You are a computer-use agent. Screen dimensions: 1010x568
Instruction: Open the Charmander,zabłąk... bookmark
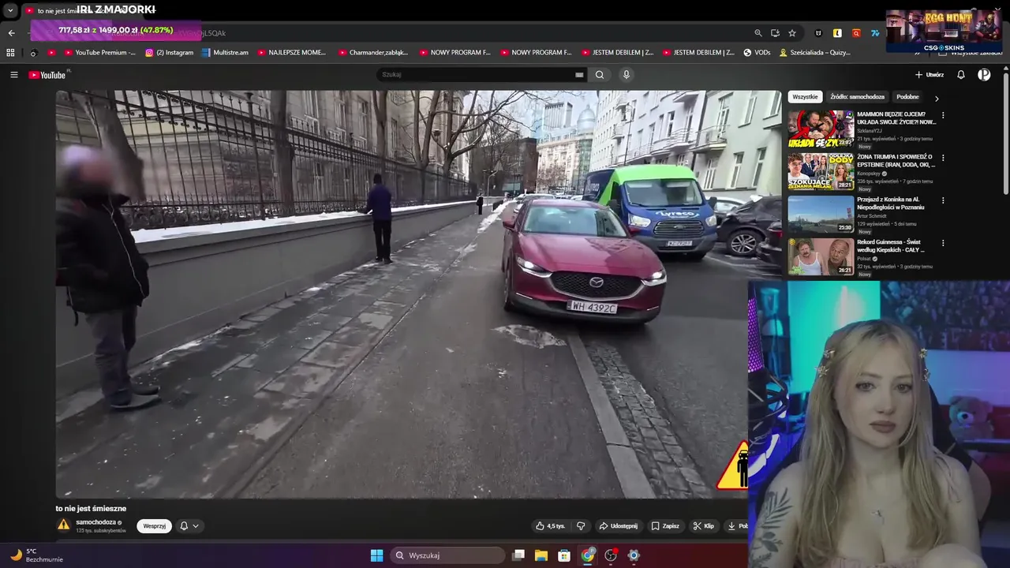(x=373, y=53)
